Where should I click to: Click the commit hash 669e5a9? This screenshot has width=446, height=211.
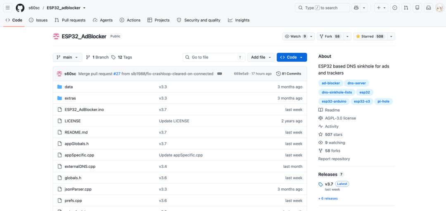241,73
